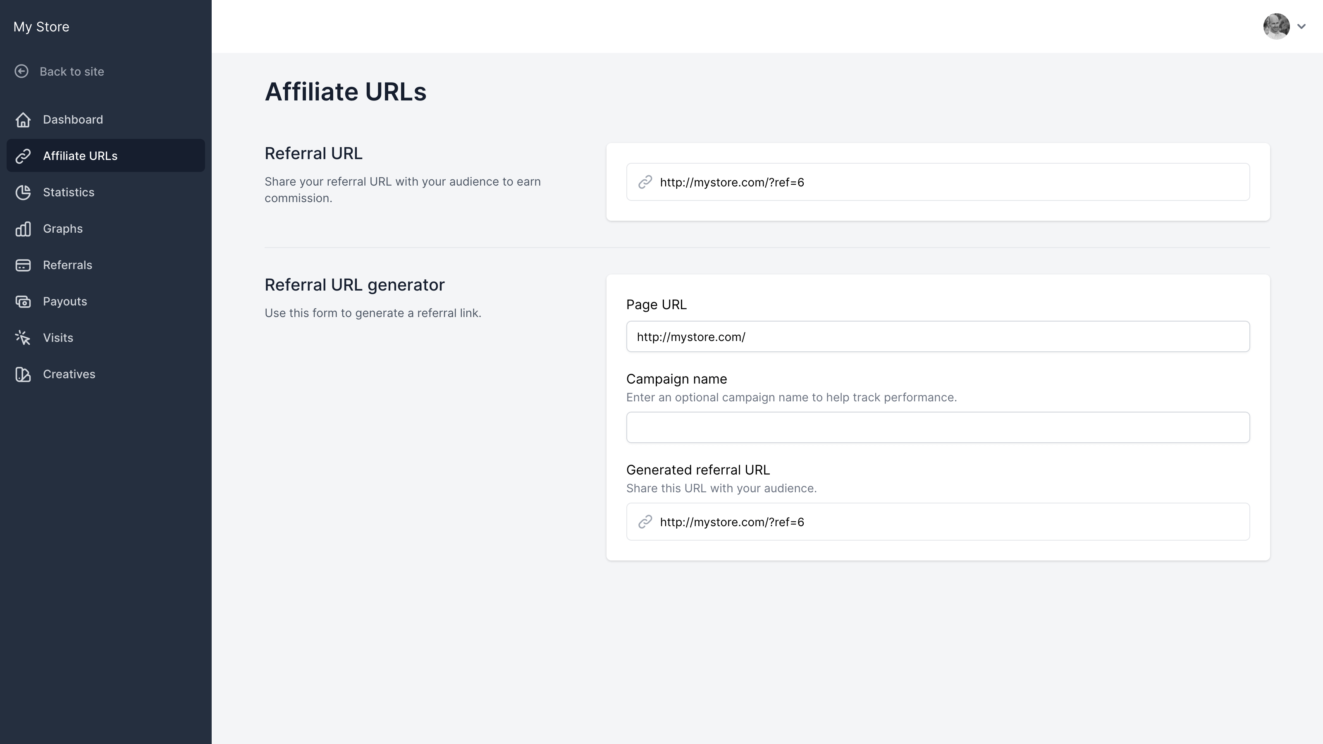The image size is (1323, 744).
Task: Click the Visits cursor-click icon
Action: click(23, 338)
